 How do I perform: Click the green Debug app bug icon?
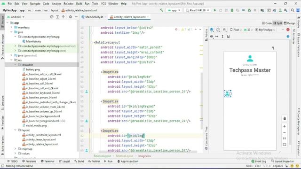pos(232,10)
